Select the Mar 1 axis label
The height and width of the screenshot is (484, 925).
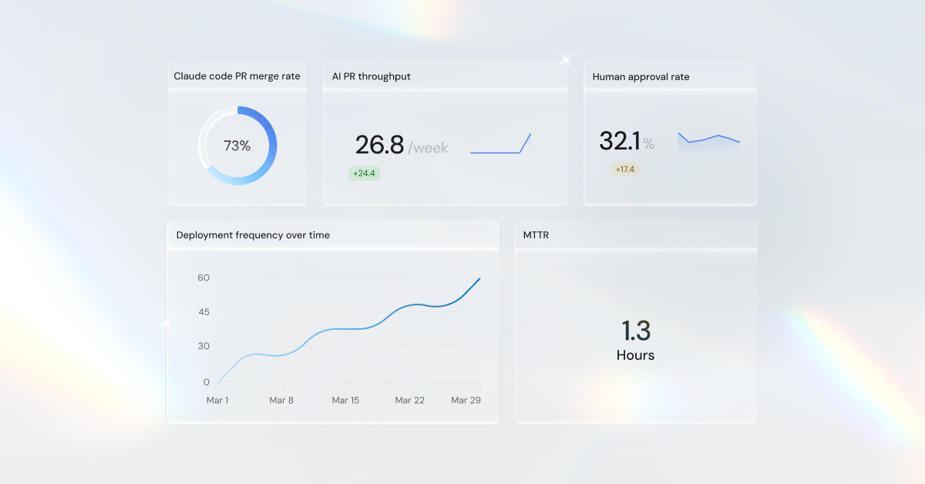point(217,400)
